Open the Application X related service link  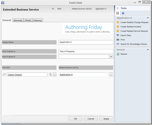66,75
